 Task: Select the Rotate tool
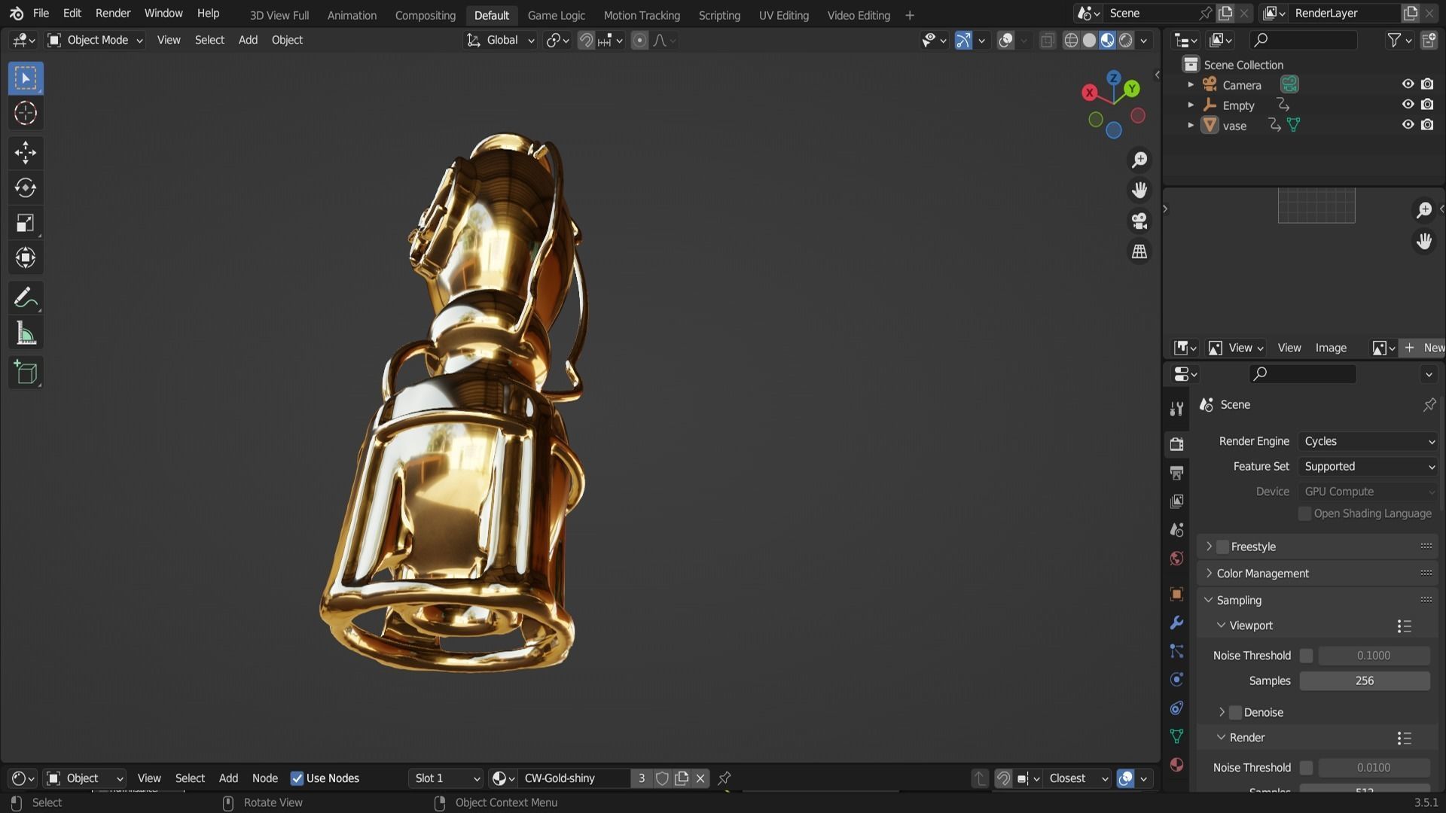(x=26, y=187)
